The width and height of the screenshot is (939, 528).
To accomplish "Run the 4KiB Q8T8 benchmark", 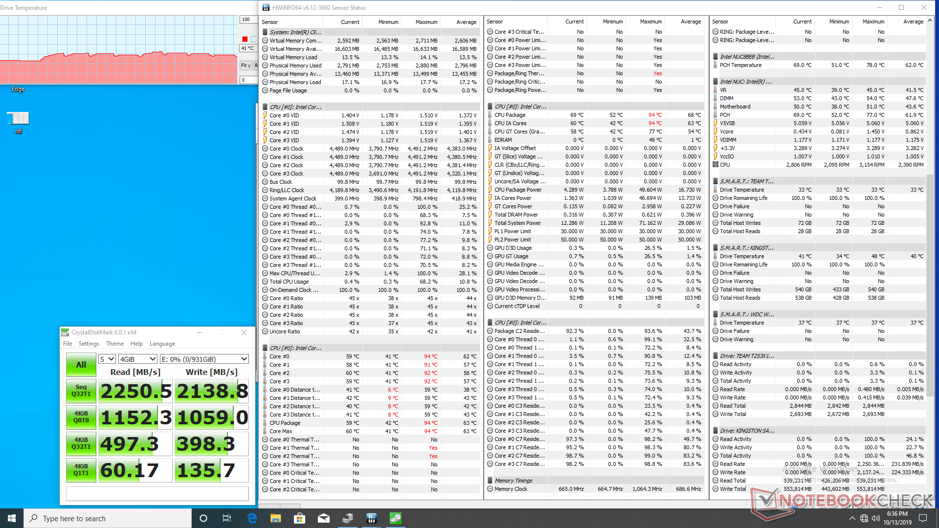I will (81, 417).
